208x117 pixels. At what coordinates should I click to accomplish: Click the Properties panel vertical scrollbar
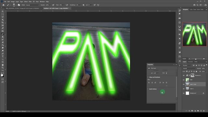(176, 87)
